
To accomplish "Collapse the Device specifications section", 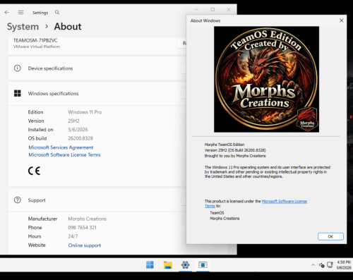I will click(97, 68).
